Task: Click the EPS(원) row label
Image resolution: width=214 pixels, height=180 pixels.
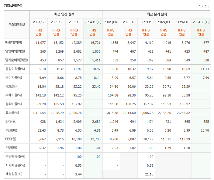Action: (x=11, y=121)
